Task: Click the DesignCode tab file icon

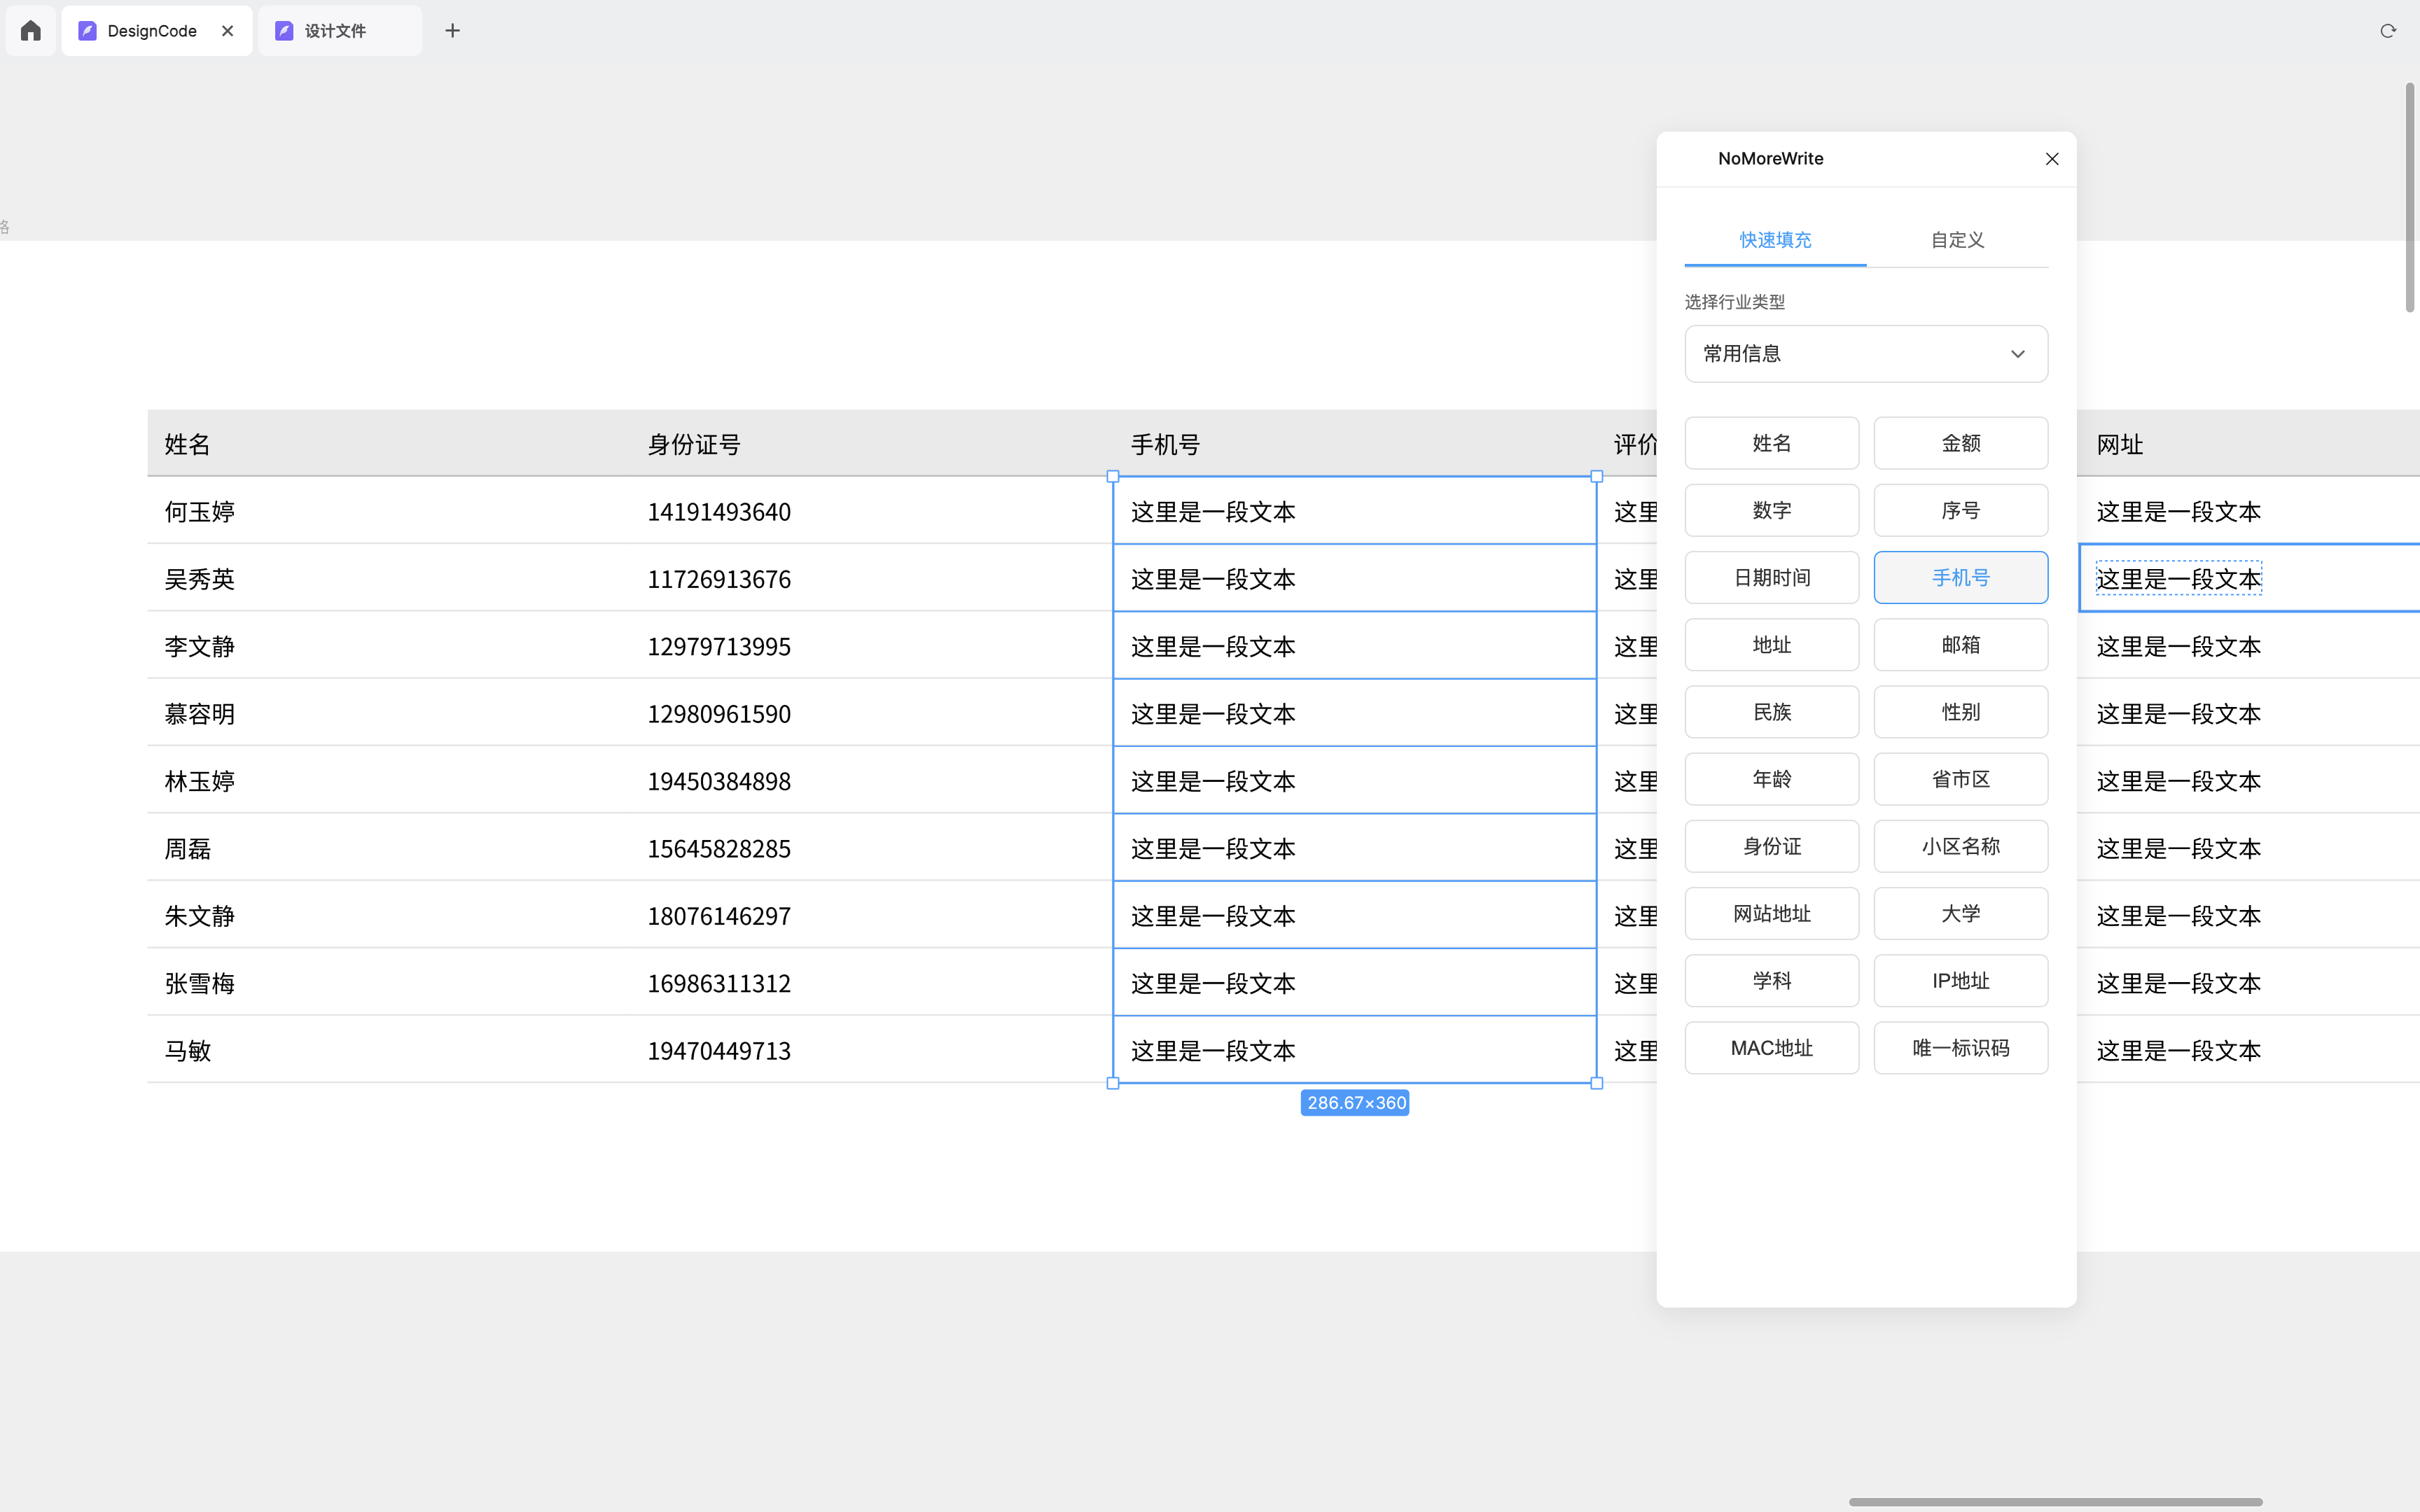Action: point(87,31)
